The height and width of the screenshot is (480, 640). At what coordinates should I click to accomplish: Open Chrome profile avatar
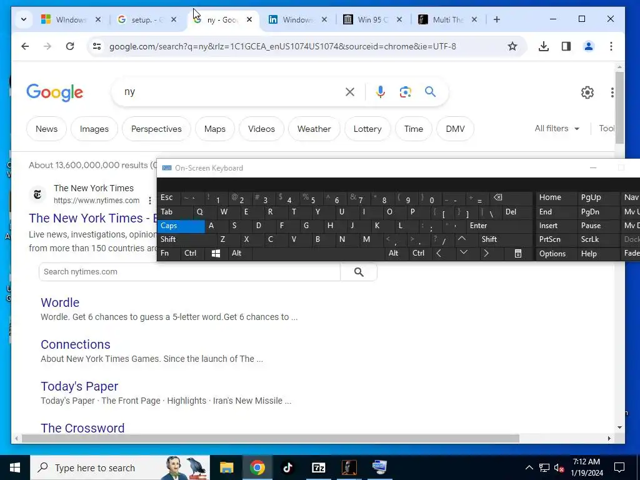(588, 46)
